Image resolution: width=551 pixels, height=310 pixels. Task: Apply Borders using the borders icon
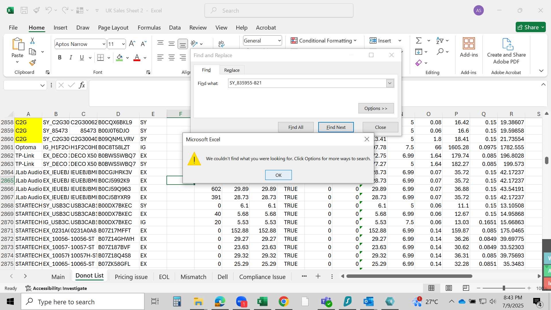click(100, 57)
